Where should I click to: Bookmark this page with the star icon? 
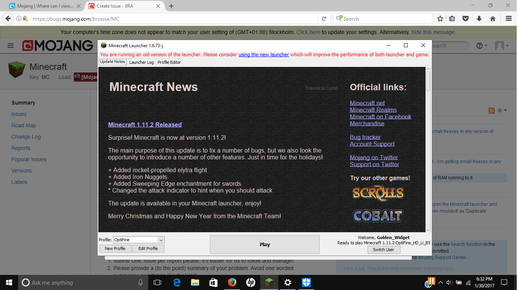[x=440, y=19]
